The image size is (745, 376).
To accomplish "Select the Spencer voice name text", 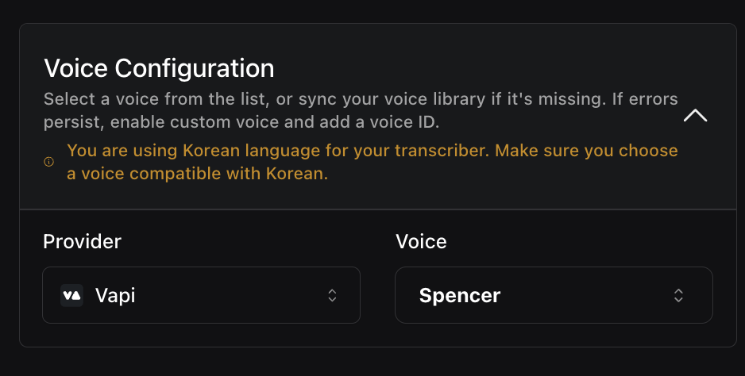I will [459, 295].
